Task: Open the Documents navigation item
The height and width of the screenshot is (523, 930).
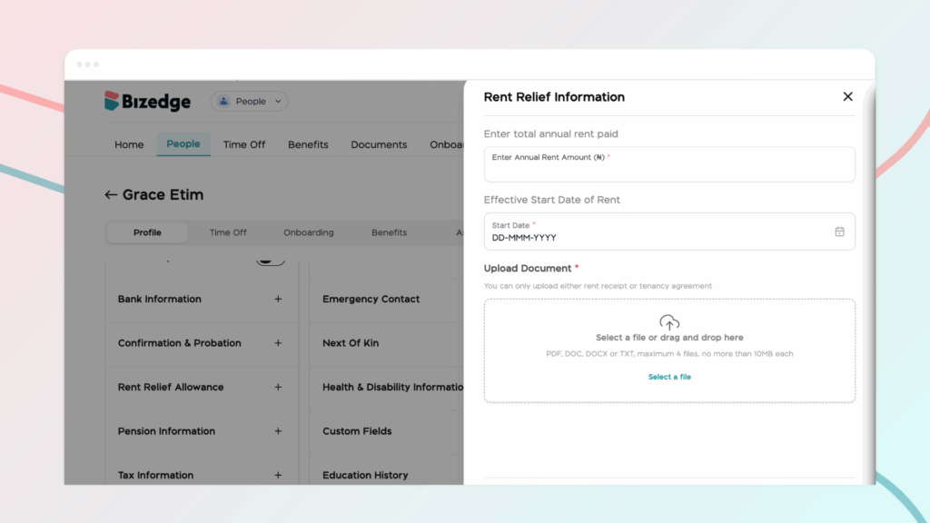Action: coord(379,144)
